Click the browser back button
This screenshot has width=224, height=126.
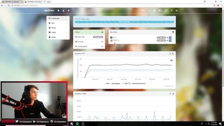pyautogui.click(x=2, y=6)
